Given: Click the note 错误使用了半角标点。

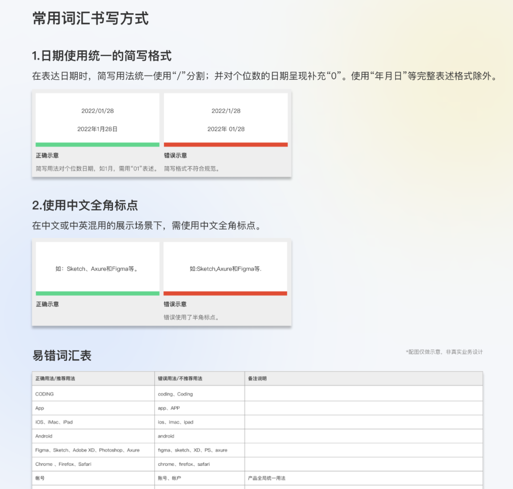Looking at the screenshot, I should [x=191, y=317].
